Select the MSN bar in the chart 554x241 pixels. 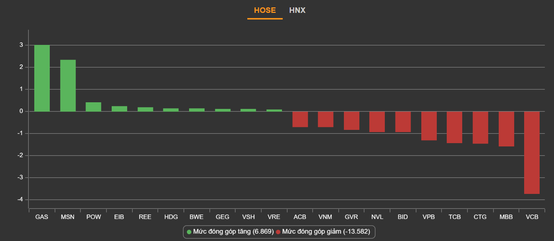click(68, 85)
